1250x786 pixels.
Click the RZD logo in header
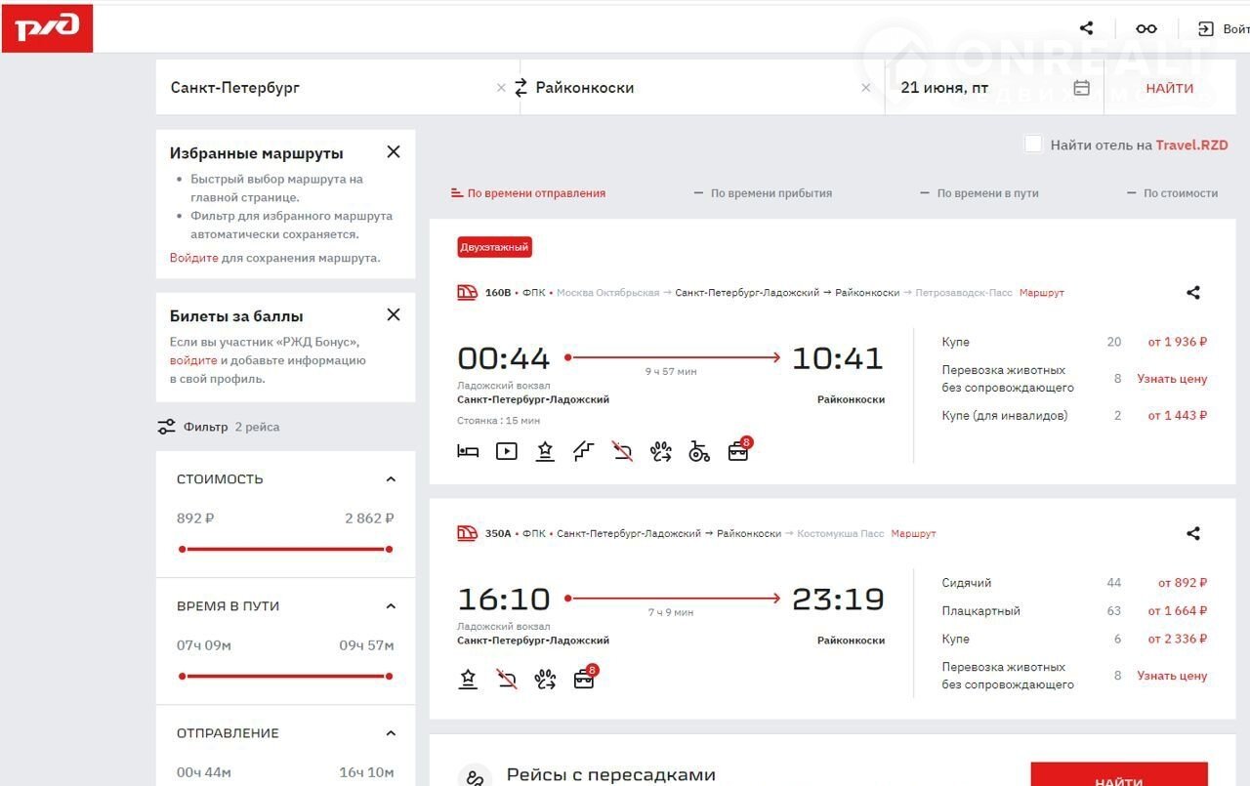point(47,28)
